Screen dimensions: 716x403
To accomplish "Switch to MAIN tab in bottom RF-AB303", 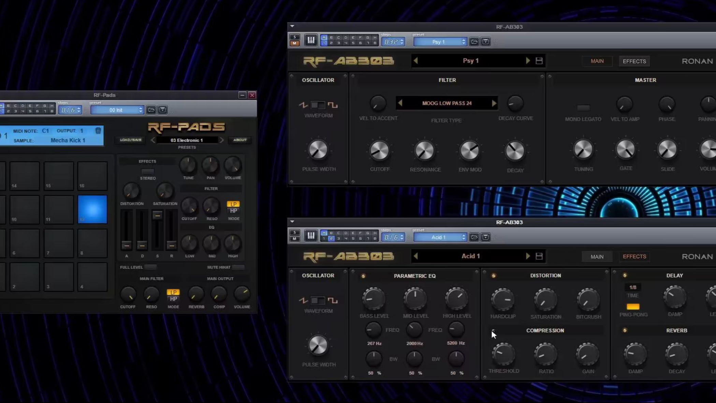I will click(597, 257).
